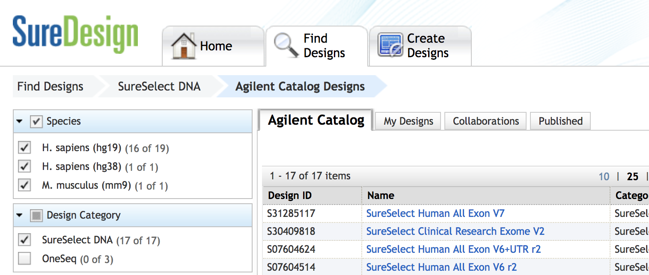
Task: Open the Home tab
Action: pyautogui.click(x=213, y=46)
